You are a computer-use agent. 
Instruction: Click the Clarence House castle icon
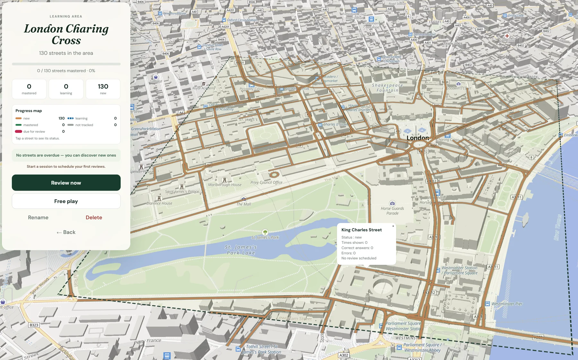click(159, 198)
